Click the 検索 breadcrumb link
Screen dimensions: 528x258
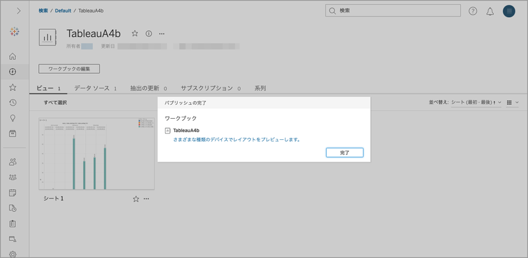click(x=43, y=11)
